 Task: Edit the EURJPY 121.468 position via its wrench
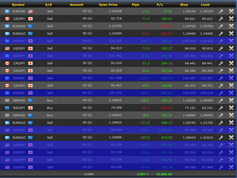(x=221, y=78)
